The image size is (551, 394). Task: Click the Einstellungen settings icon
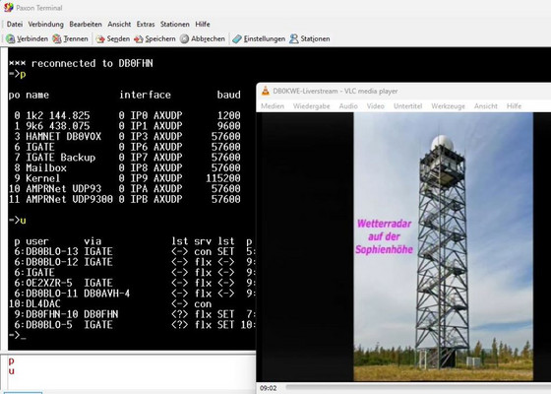click(x=237, y=38)
